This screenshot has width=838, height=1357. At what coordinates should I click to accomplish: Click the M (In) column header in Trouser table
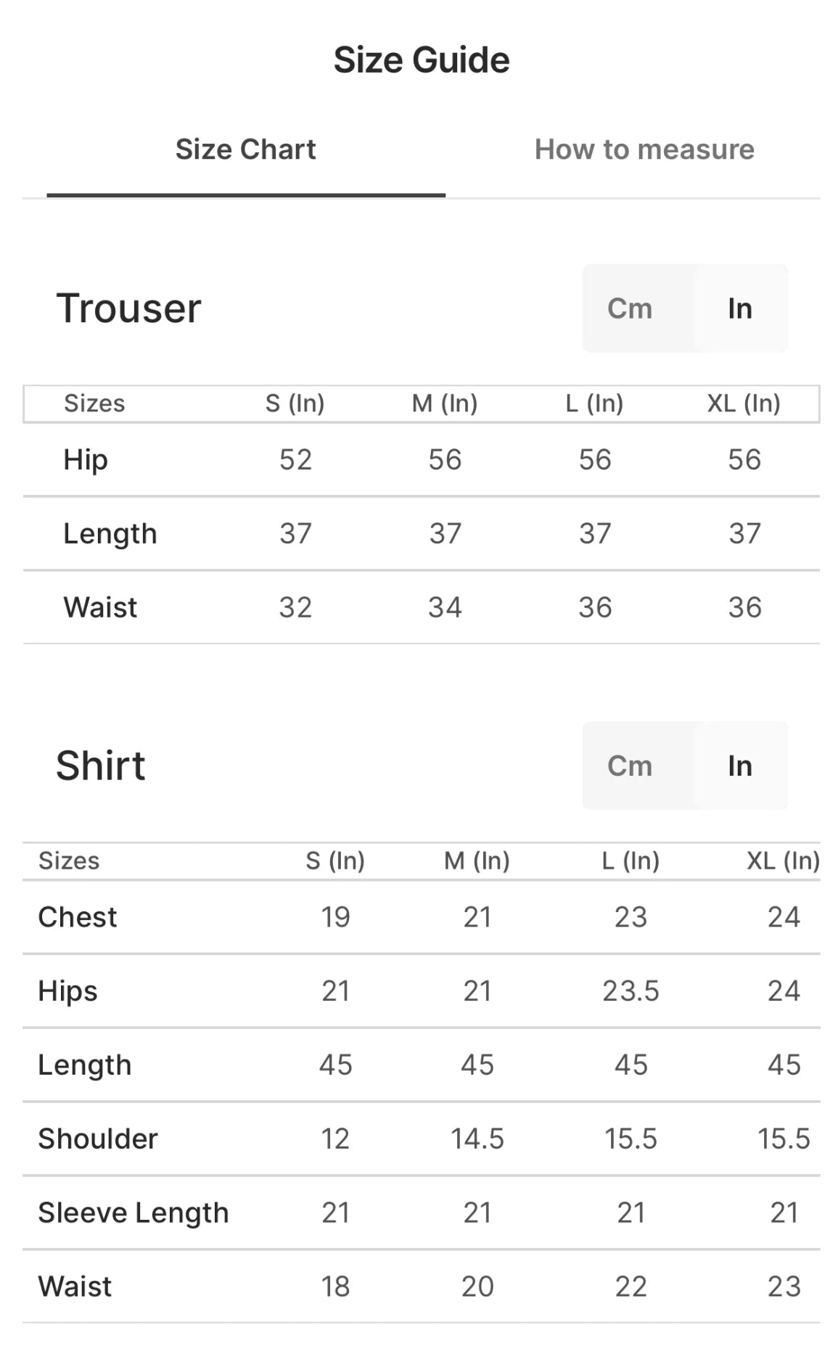(x=445, y=403)
